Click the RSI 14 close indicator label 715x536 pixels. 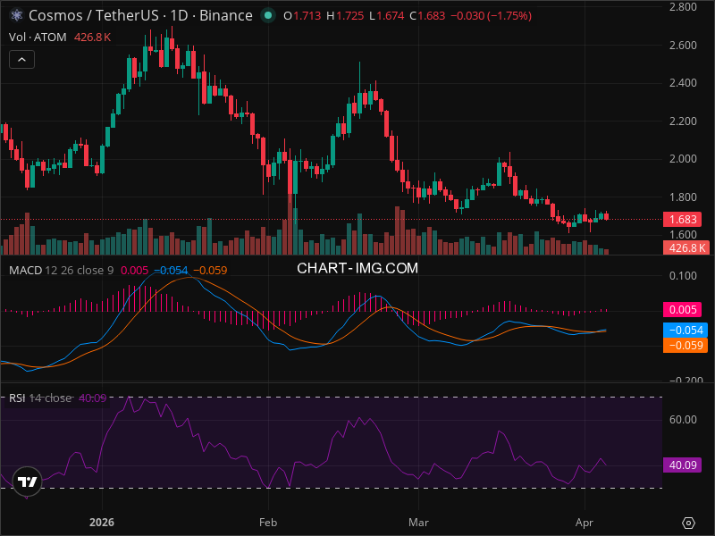pyautogui.click(x=40, y=398)
